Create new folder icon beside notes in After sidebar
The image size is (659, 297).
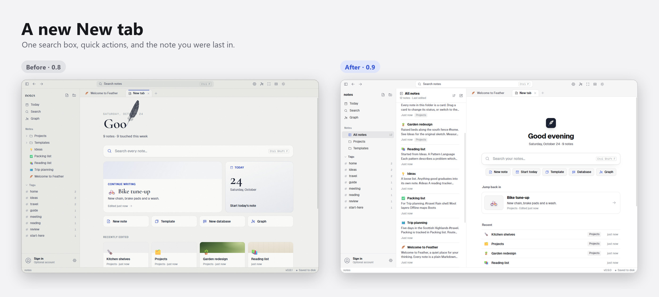click(390, 95)
